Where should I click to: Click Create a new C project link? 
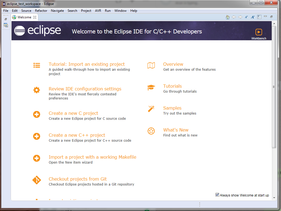pos(73,113)
